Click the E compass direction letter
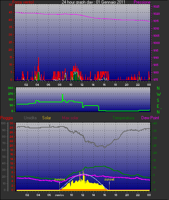 click(x=158, y=106)
